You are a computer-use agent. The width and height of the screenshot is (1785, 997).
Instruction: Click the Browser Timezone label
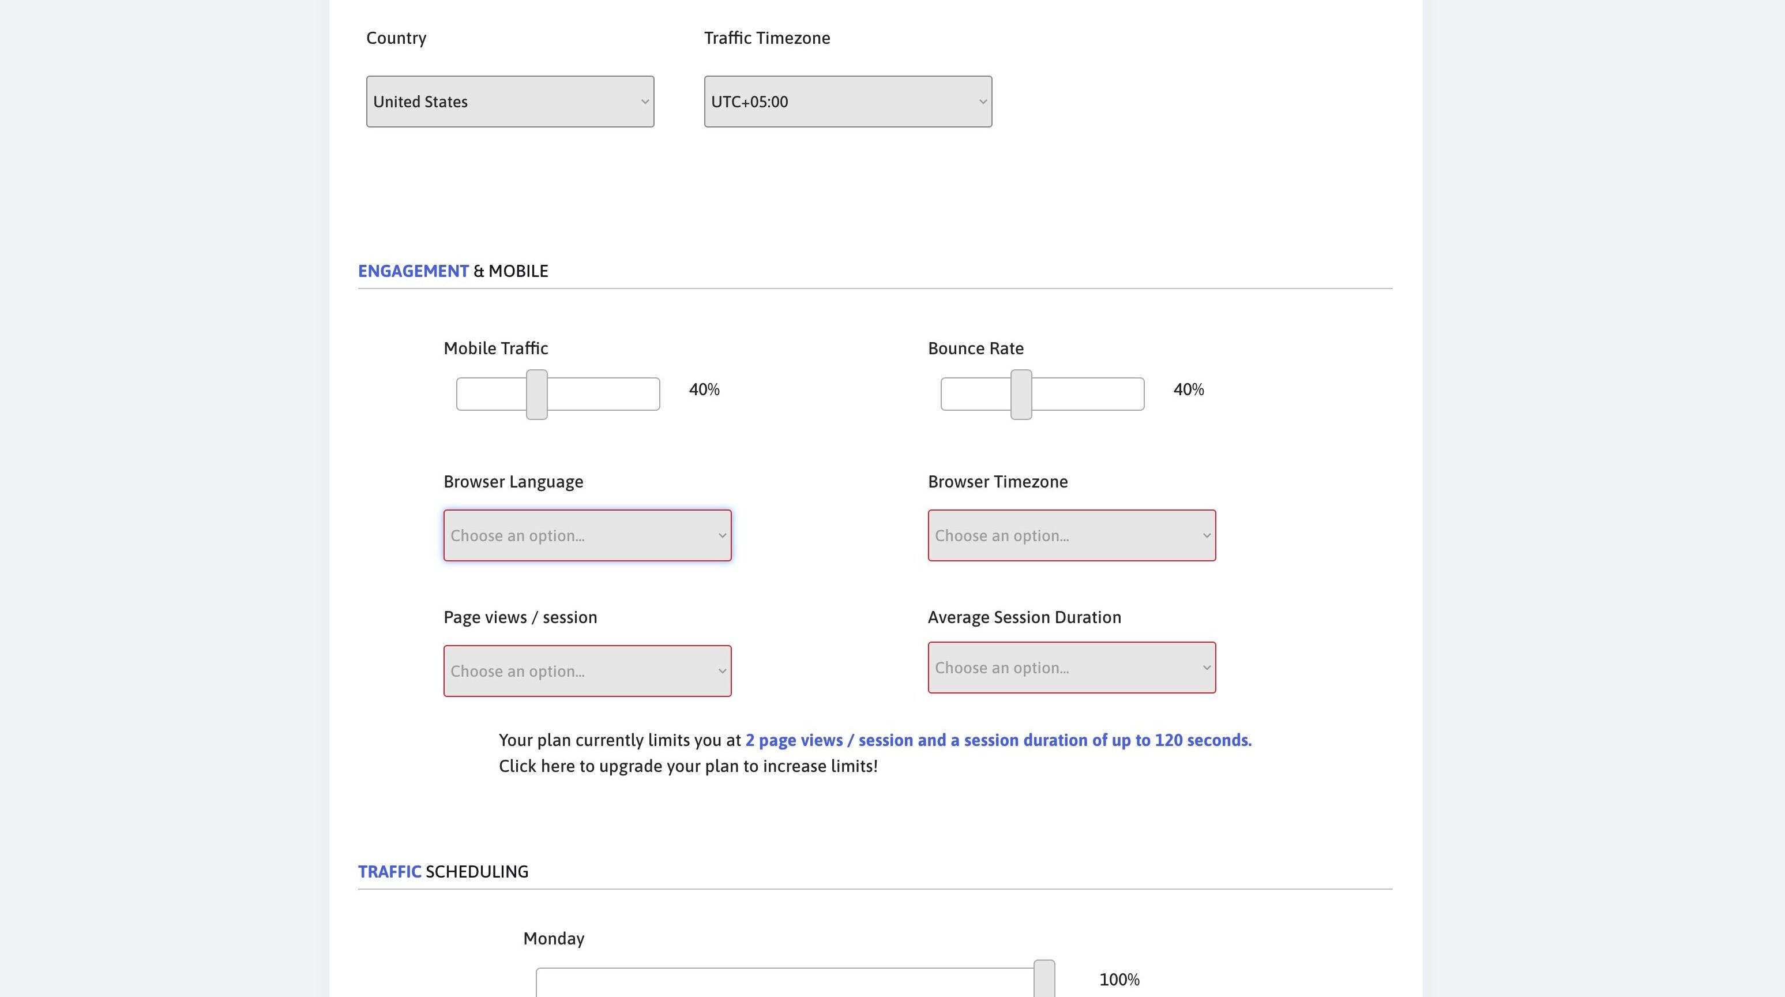pos(998,482)
